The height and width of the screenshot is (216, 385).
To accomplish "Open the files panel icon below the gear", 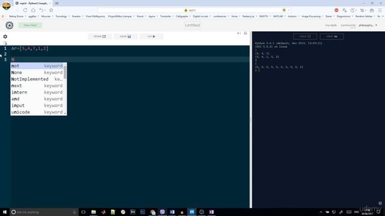I will pyautogui.click(x=5, y=43).
